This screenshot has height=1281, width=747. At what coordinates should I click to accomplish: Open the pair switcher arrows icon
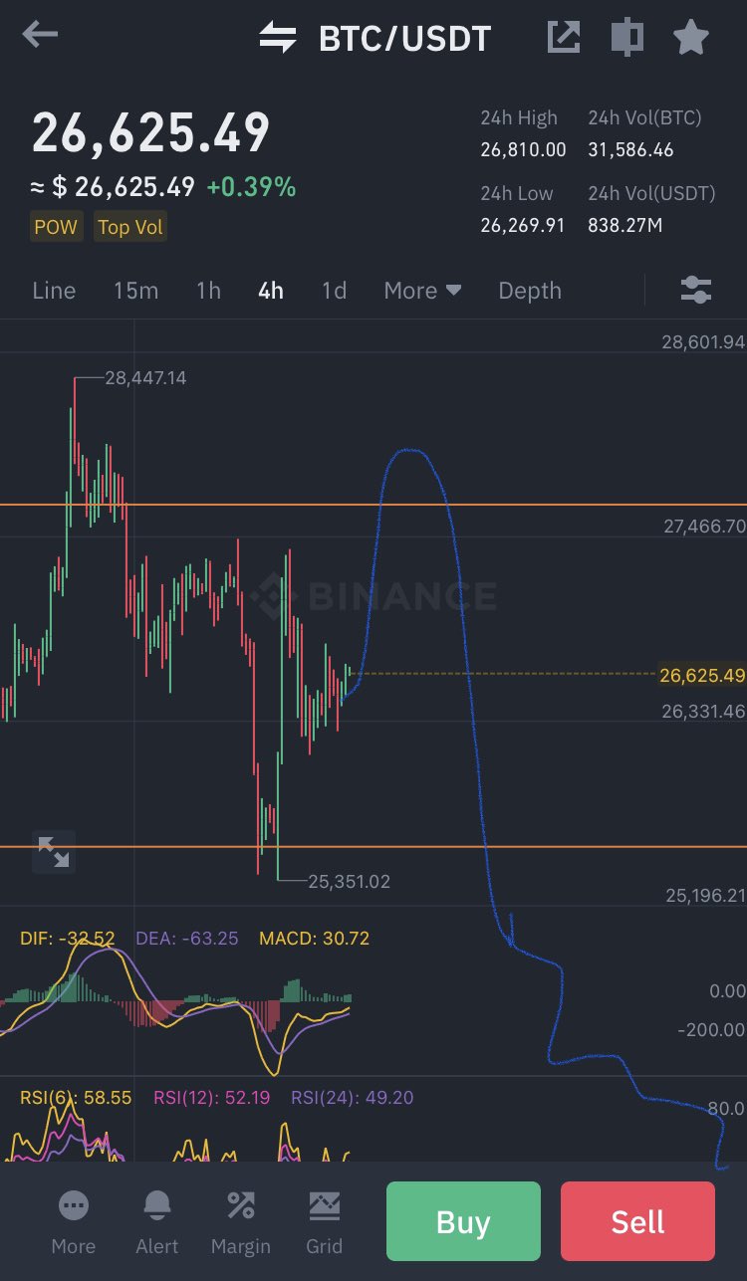point(278,38)
